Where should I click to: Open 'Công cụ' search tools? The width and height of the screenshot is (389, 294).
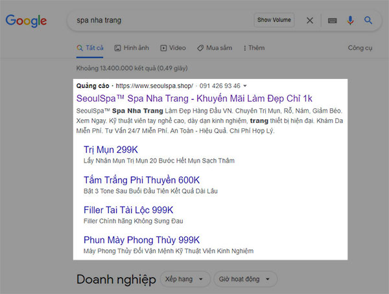tap(360, 48)
